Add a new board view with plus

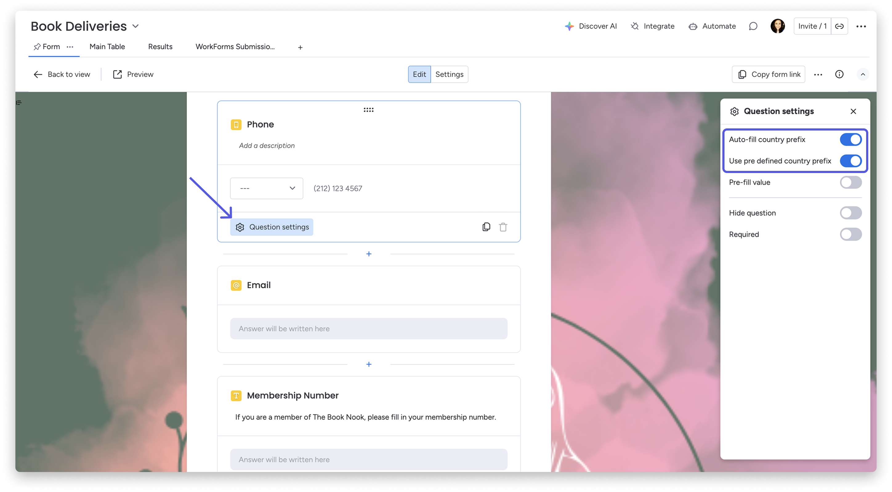(300, 47)
